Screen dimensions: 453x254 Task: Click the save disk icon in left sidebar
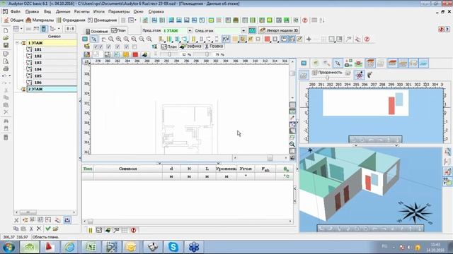[6, 45]
